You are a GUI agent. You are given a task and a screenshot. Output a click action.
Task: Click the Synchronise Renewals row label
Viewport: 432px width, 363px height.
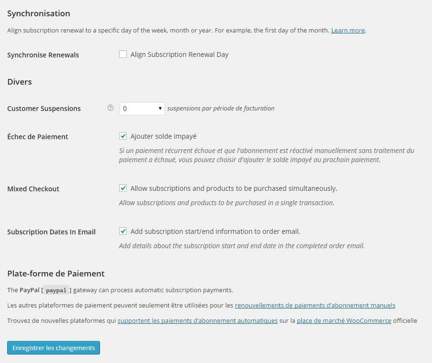pos(43,55)
